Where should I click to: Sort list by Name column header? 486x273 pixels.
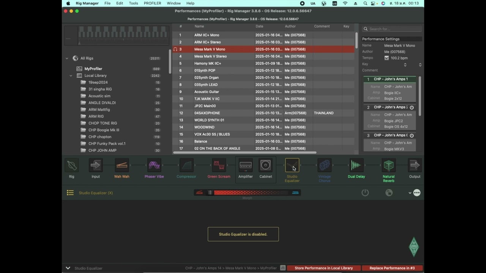point(199,27)
